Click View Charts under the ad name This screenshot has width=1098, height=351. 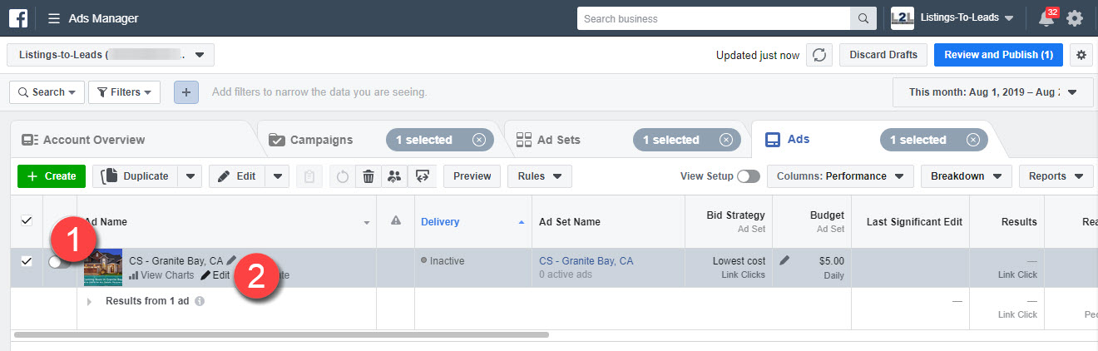161,275
